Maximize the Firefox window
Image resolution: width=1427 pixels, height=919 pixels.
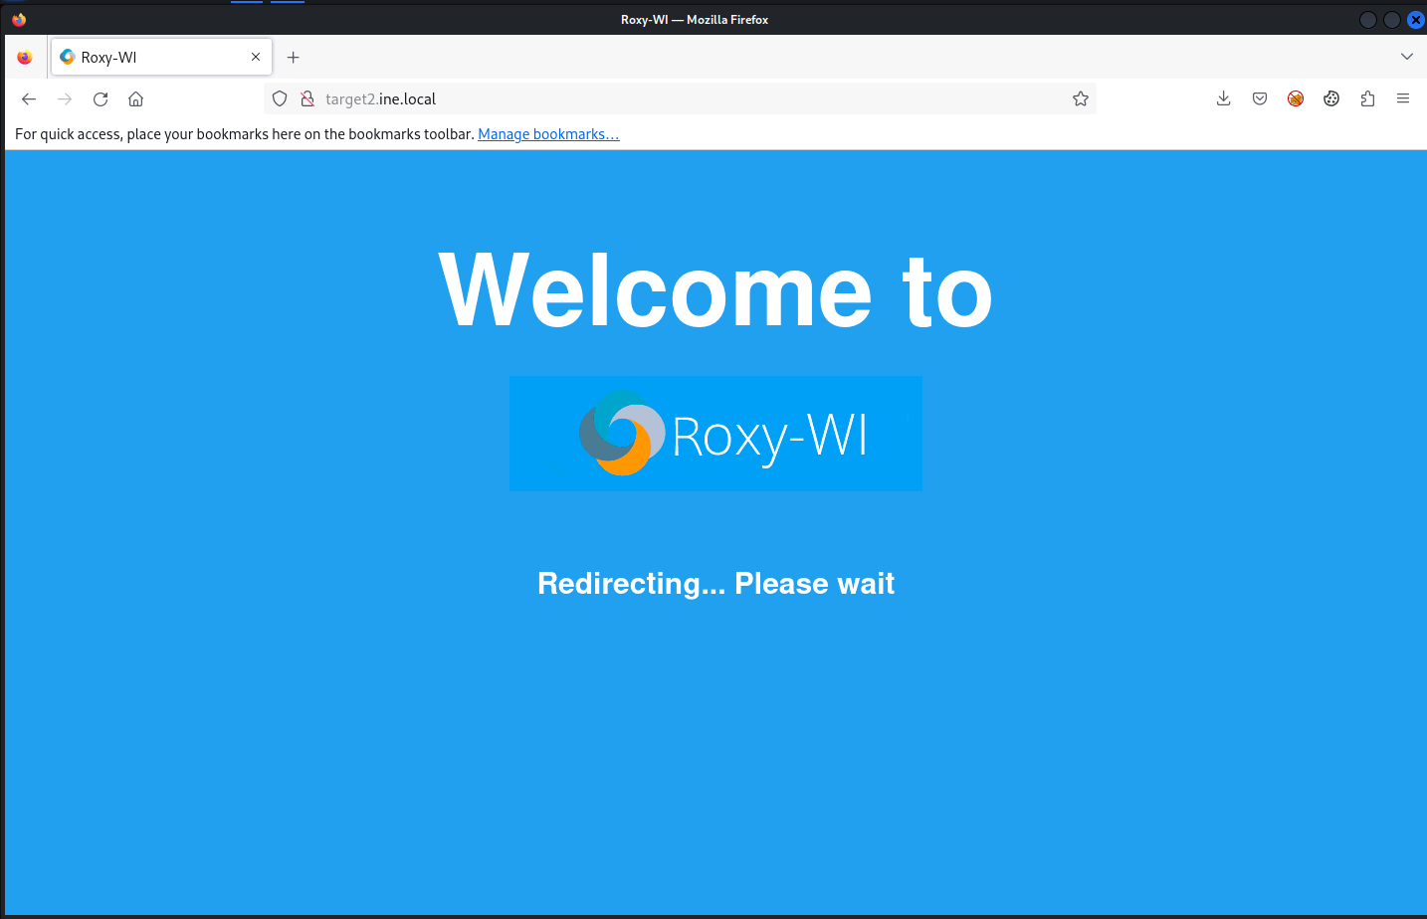click(1392, 20)
